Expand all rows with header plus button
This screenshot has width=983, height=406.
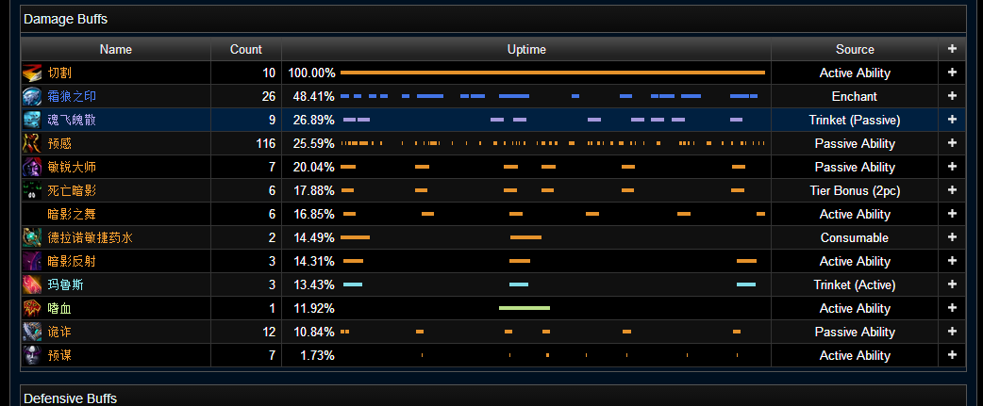pos(952,49)
